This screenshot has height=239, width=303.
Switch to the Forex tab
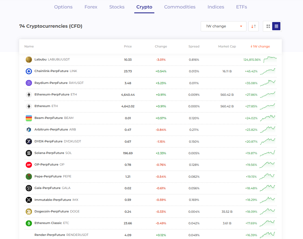point(91,7)
